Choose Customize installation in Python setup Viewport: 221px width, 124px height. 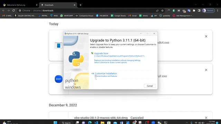tap(106, 73)
